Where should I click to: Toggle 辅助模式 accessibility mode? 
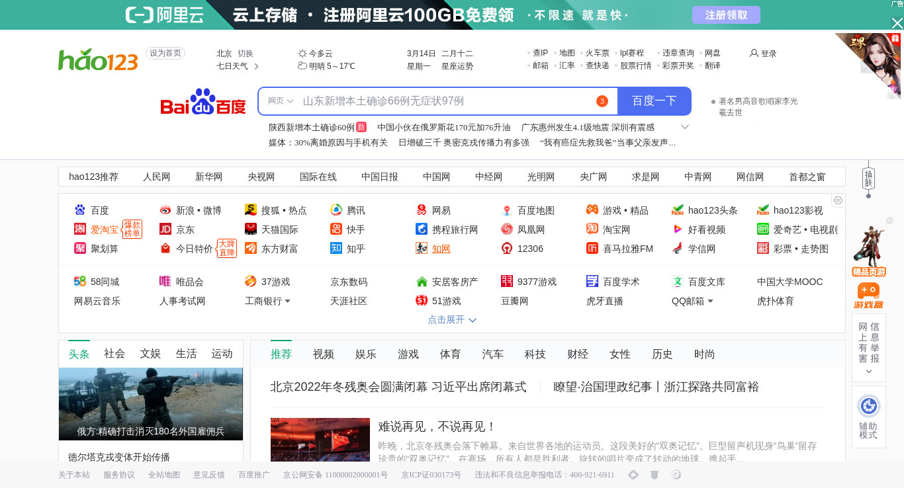point(868,417)
